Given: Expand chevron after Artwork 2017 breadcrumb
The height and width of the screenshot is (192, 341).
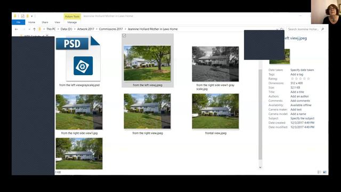Looking at the screenshot, I should 97,29.
